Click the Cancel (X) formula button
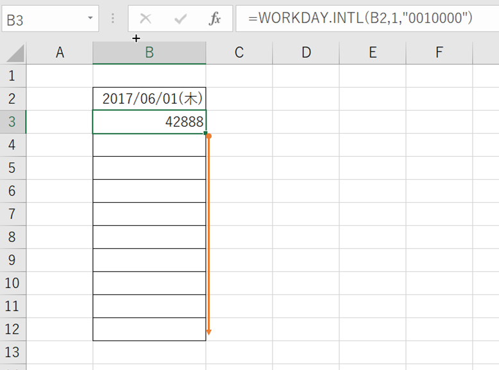Screen dimensions: 499x370 [x=146, y=19]
